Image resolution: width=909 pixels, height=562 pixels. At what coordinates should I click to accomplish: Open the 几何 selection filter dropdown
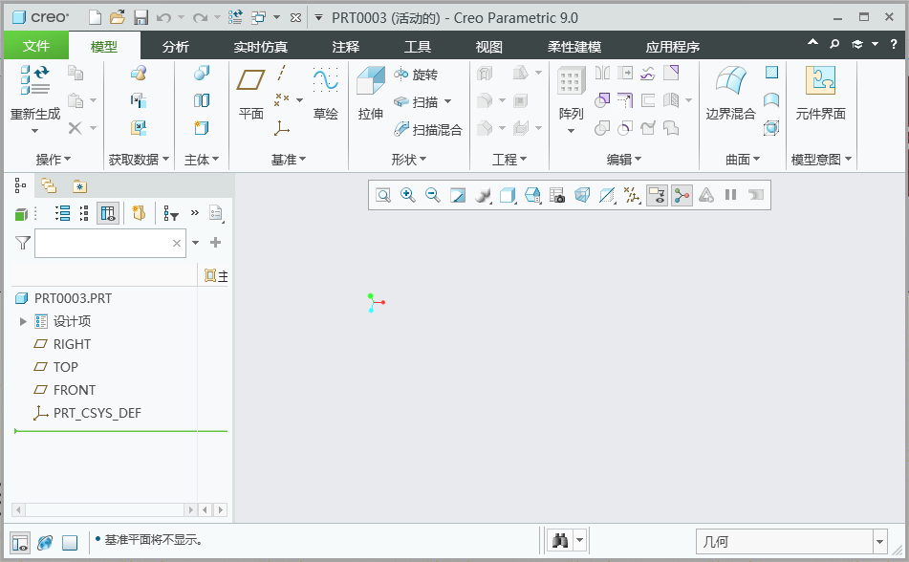(x=880, y=542)
